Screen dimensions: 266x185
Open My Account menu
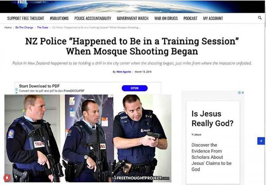[213, 18]
